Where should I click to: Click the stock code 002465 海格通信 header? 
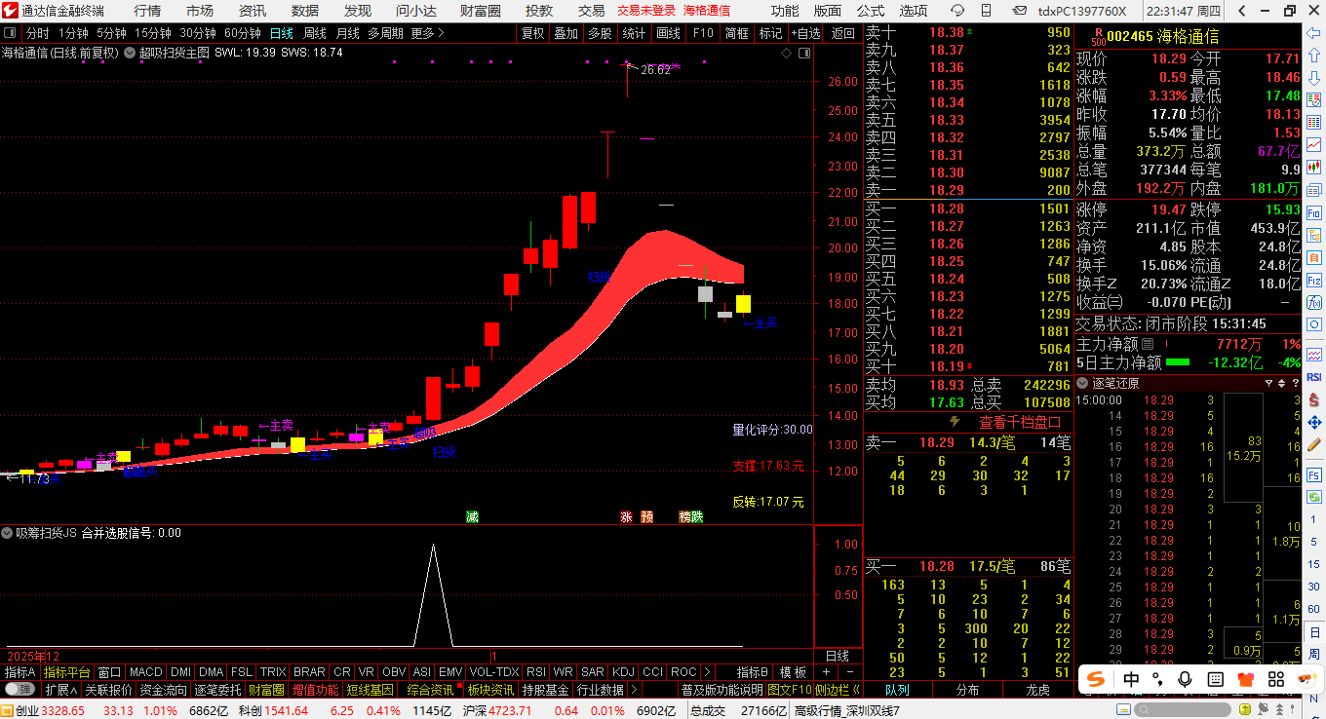(1162, 36)
